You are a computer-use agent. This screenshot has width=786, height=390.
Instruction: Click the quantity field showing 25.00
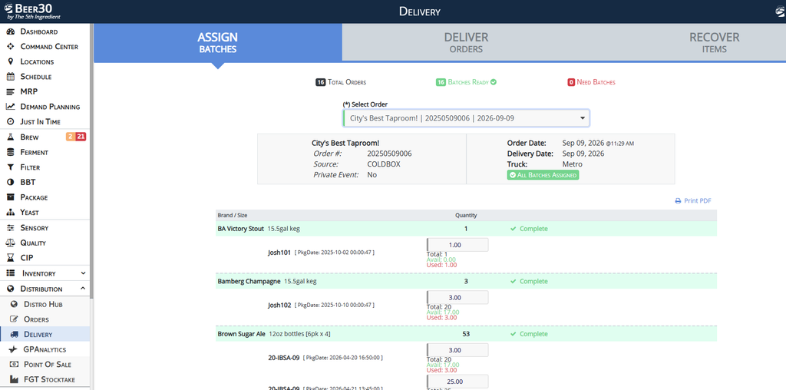(457, 382)
